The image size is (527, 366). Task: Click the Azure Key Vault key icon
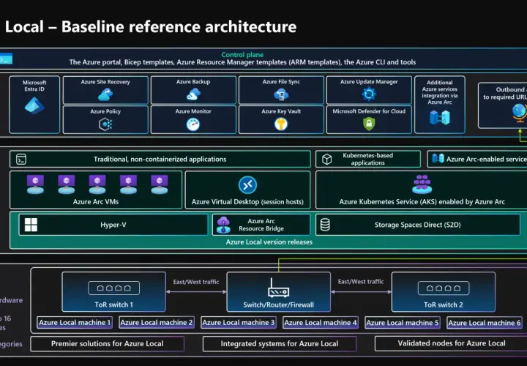281,124
